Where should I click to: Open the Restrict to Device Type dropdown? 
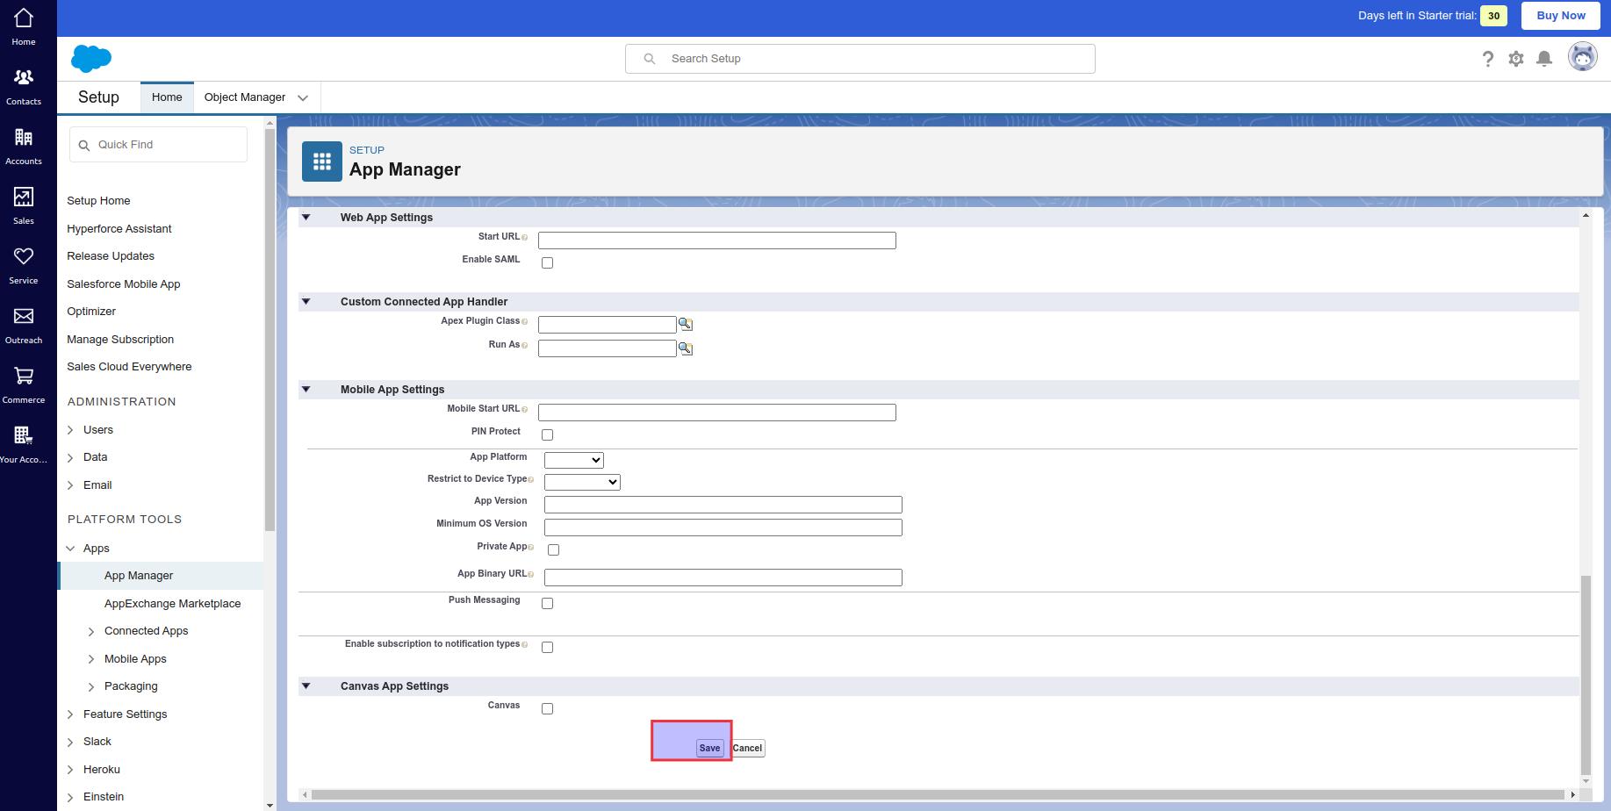coord(582,482)
